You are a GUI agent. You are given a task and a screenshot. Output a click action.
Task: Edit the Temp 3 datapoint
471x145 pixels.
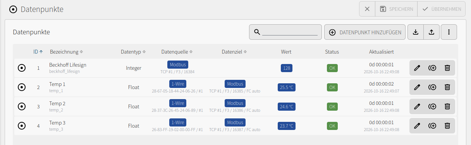(417, 125)
